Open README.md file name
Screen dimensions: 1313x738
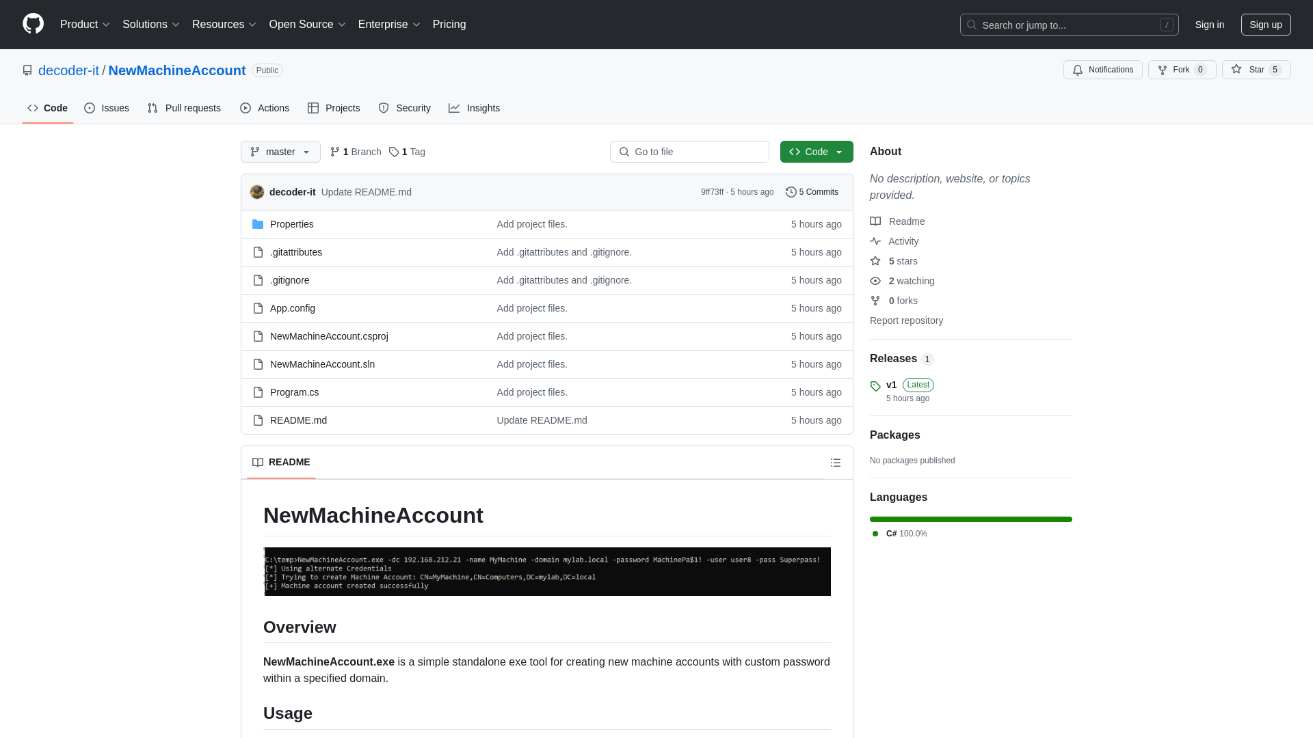click(298, 420)
